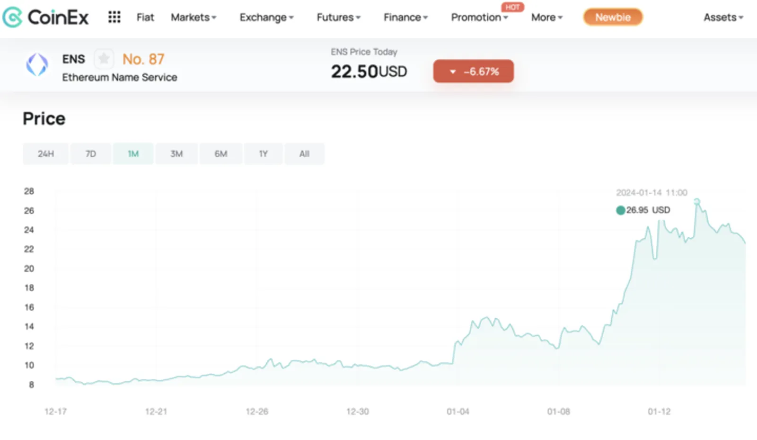Click the chart peak marker at 26.95 USD
The width and height of the screenshot is (757, 440).
[x=697, y=202]
